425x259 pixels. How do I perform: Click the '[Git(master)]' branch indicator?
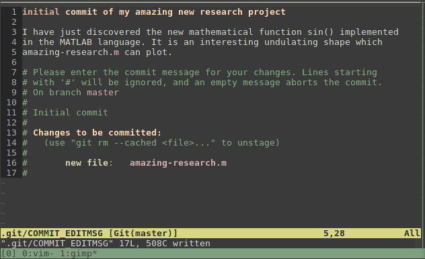[x=143, y=234]
